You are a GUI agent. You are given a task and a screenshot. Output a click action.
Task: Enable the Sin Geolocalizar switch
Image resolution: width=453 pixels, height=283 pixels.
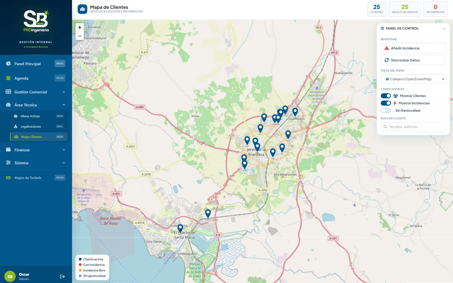click(386, 110)
